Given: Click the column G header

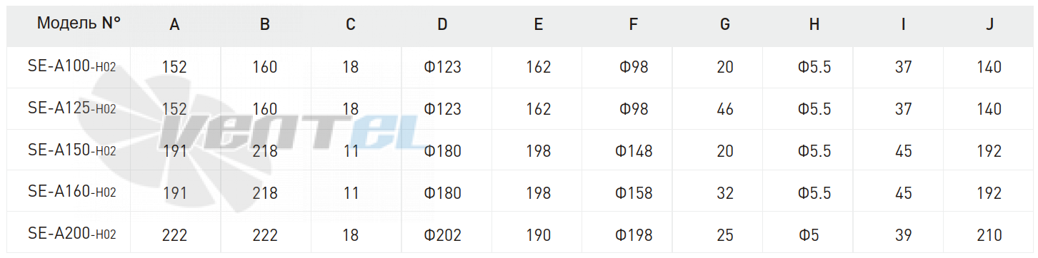Looking at the screenshot, I should [x=724, y=24].
